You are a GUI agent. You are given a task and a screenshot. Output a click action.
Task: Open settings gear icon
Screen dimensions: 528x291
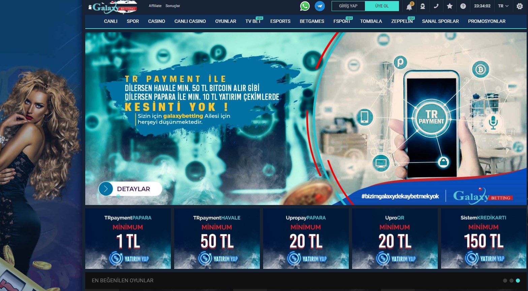coord(520,6)
